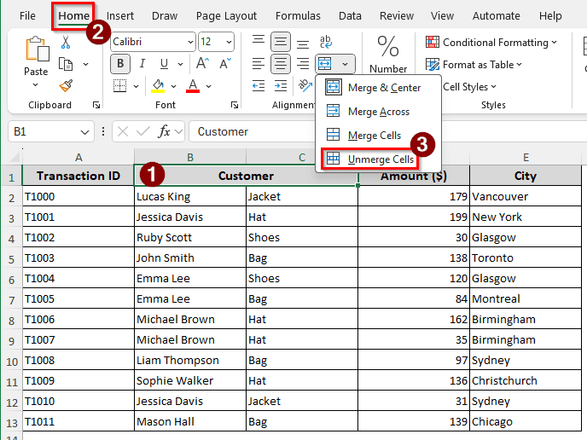Viewport: 587px width, 440px height.
Task: Select the cell containing Christchurch
Action: [x=526, y=380]
